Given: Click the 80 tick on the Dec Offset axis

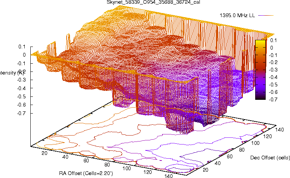Looking at the screenshot, I should 242,150.
